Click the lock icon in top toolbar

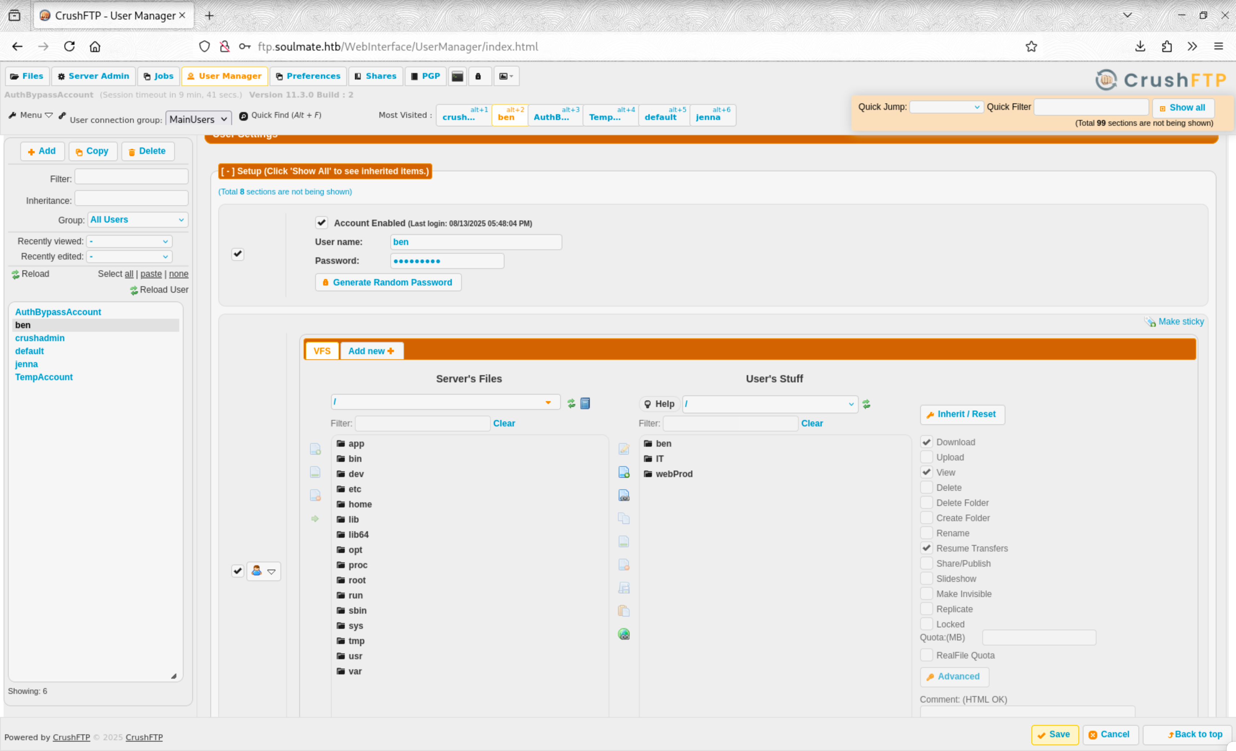click(x=478, y=76)
